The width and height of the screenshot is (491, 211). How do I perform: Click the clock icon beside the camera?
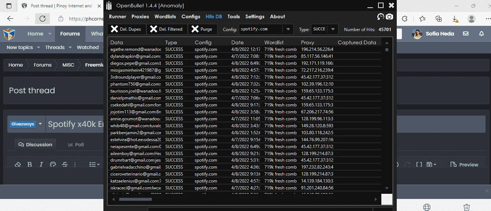(381, 16)
